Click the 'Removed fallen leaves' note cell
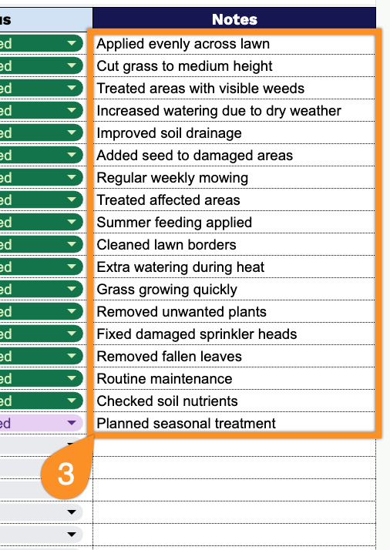The image size is (390, 550). click(x=234, y=356)
